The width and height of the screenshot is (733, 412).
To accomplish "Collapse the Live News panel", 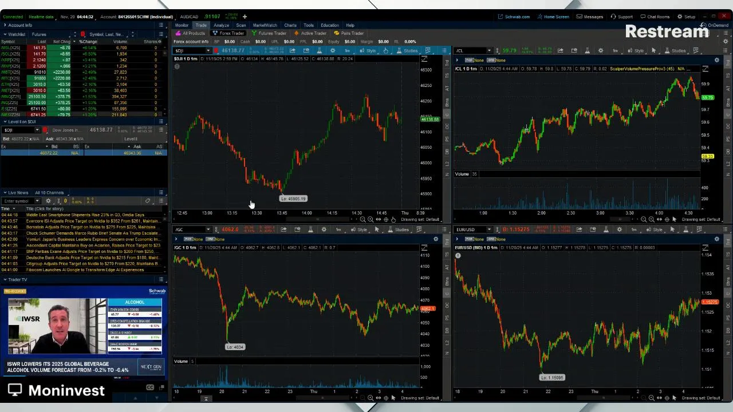I will [x=5, y=192].
